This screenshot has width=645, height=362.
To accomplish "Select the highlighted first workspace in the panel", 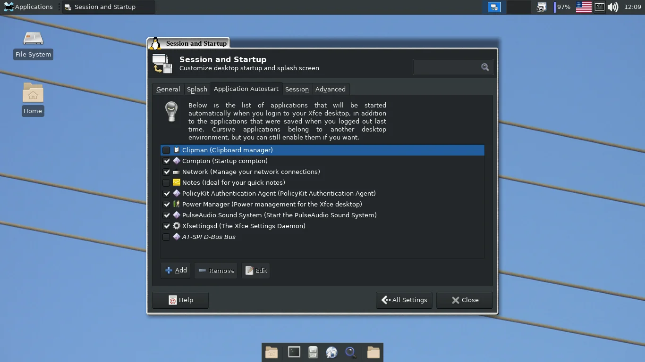I will click(x=494, y=7).
